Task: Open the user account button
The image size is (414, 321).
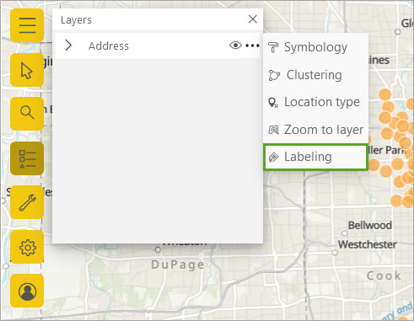Action: click(x=27, y=291)
